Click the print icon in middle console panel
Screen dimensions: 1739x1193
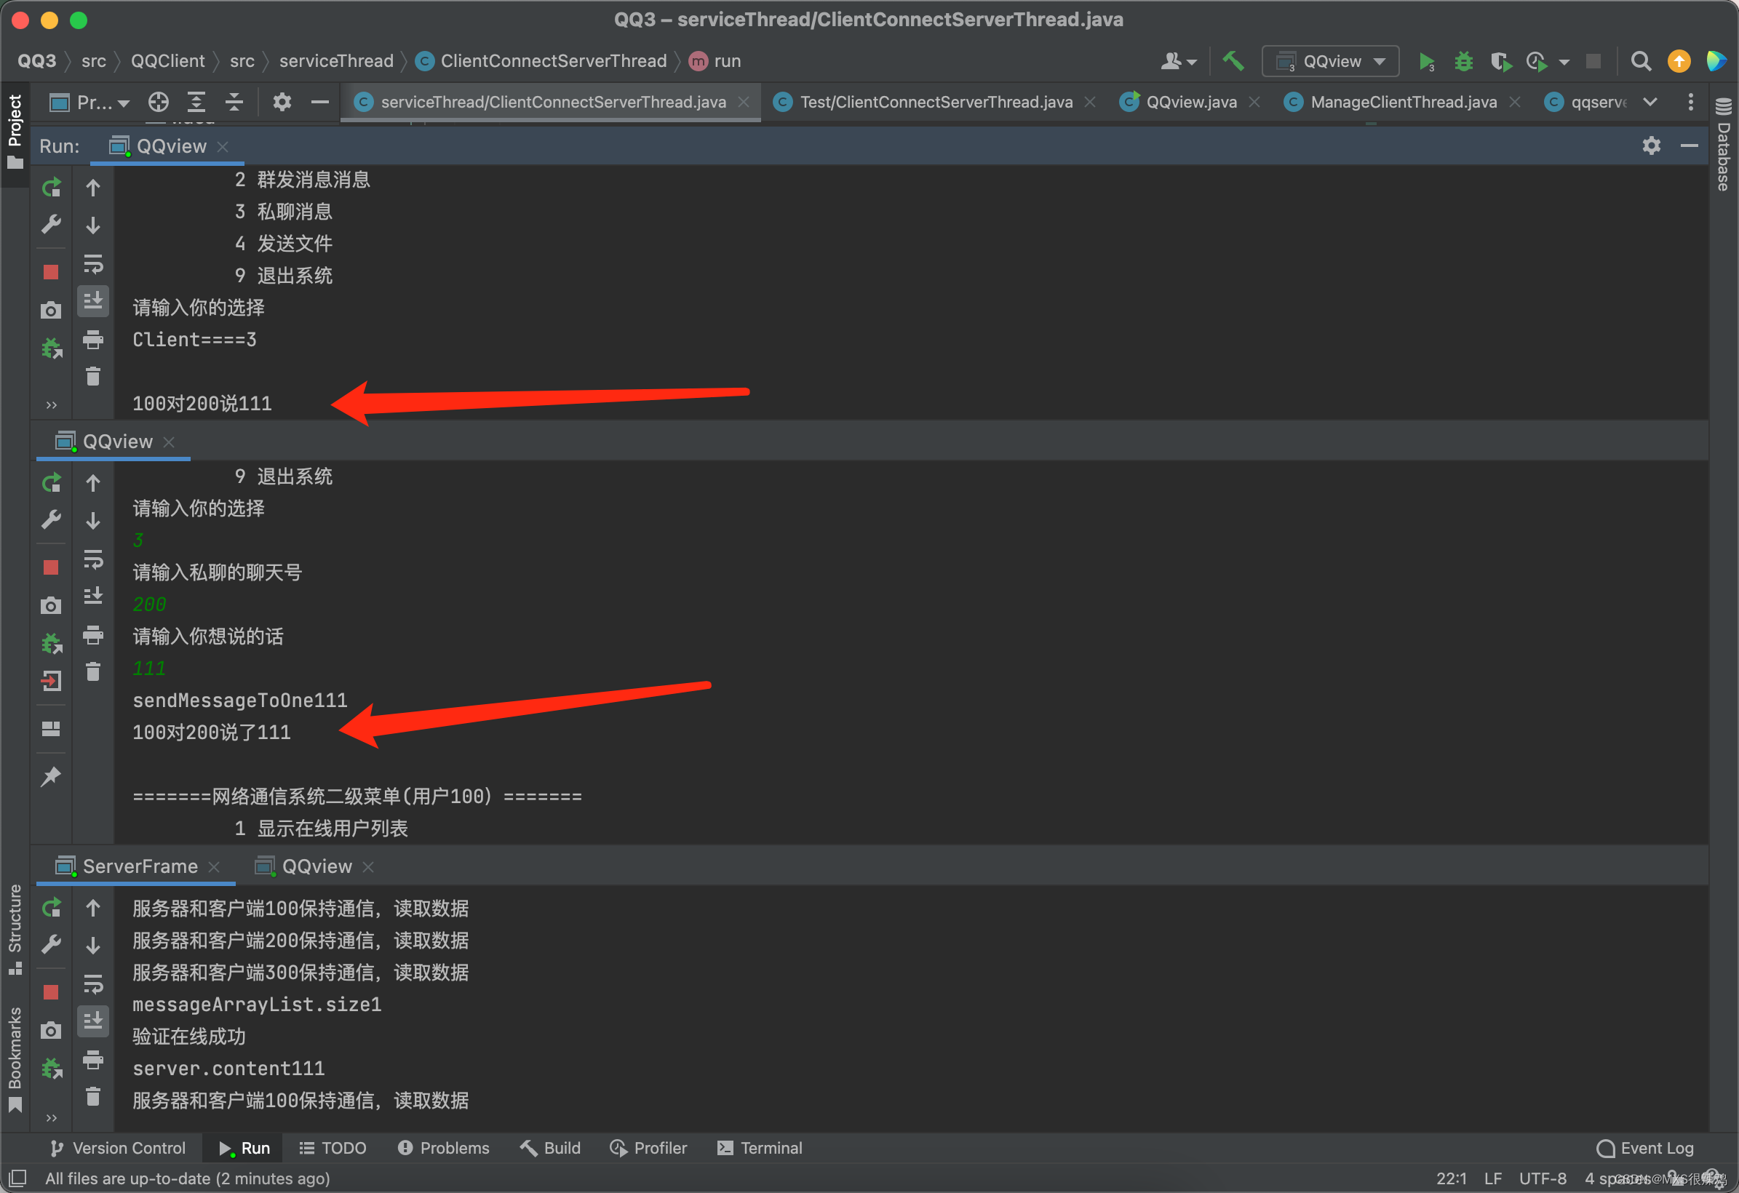click(93, 635)
